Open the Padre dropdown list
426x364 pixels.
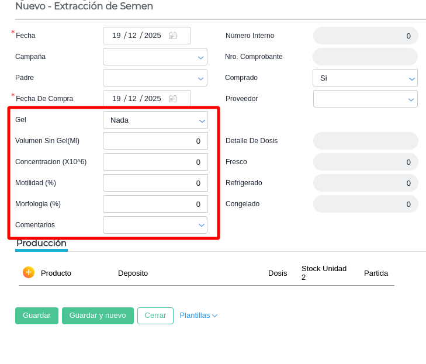click(x=155, y=78)
